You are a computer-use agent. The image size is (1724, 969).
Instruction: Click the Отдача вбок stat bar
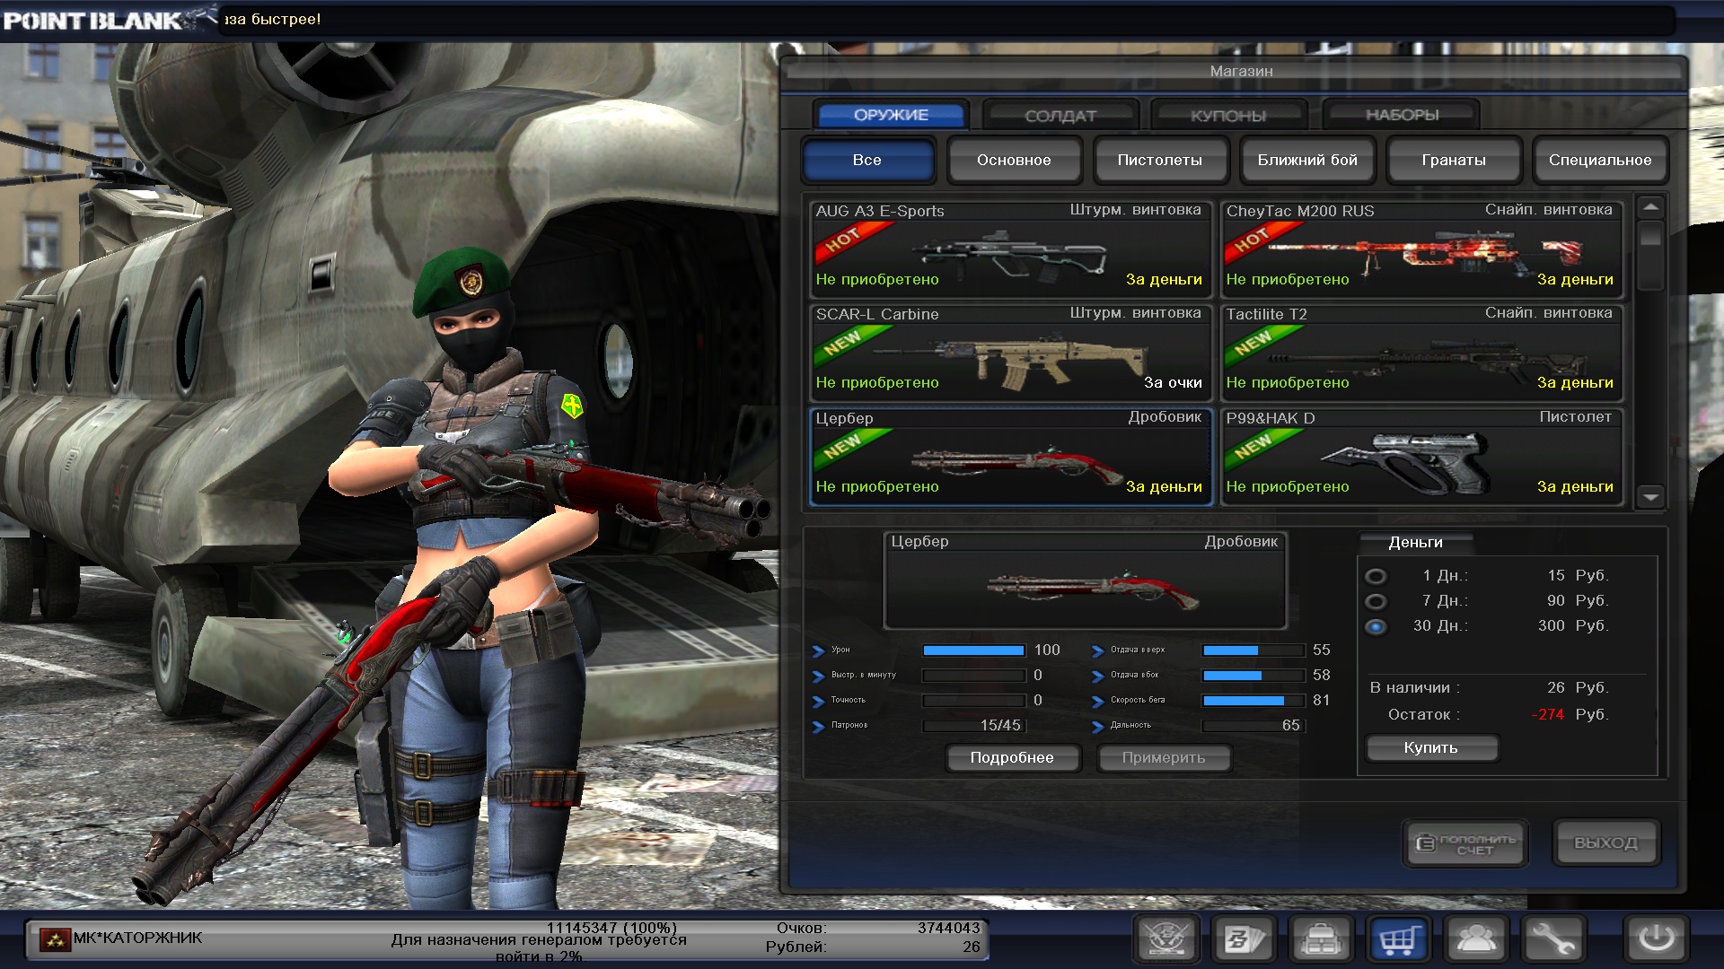(x=1253, y=676)
